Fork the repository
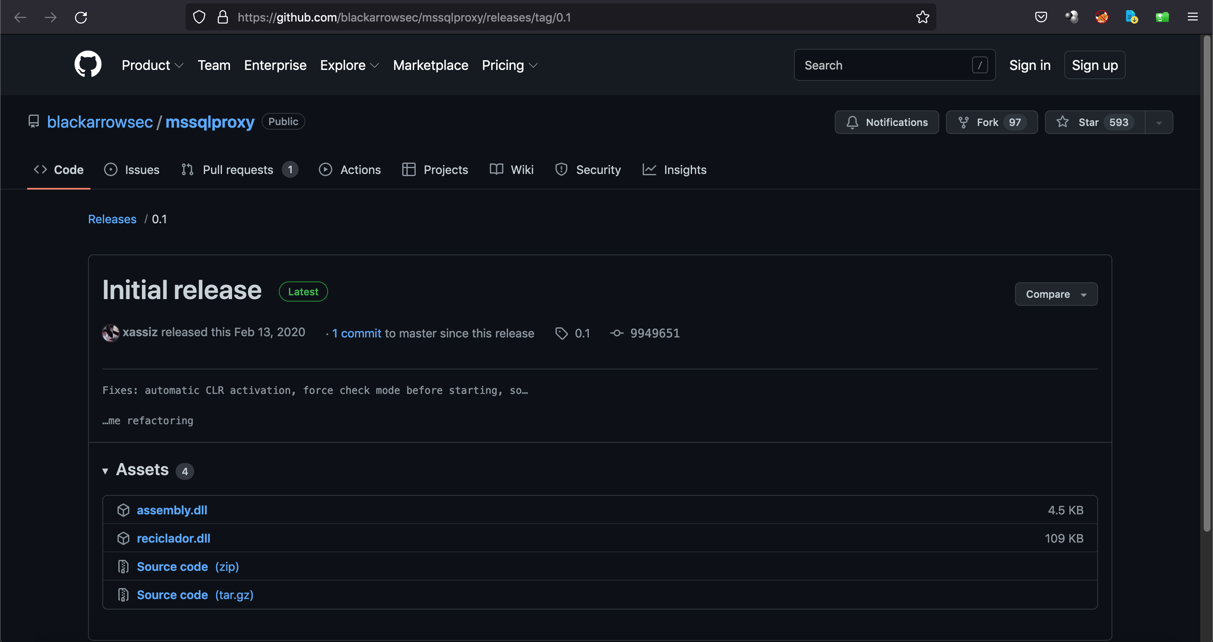This screenshot has width=1213, height=642. pyautogui.click(x=991, y=123)
